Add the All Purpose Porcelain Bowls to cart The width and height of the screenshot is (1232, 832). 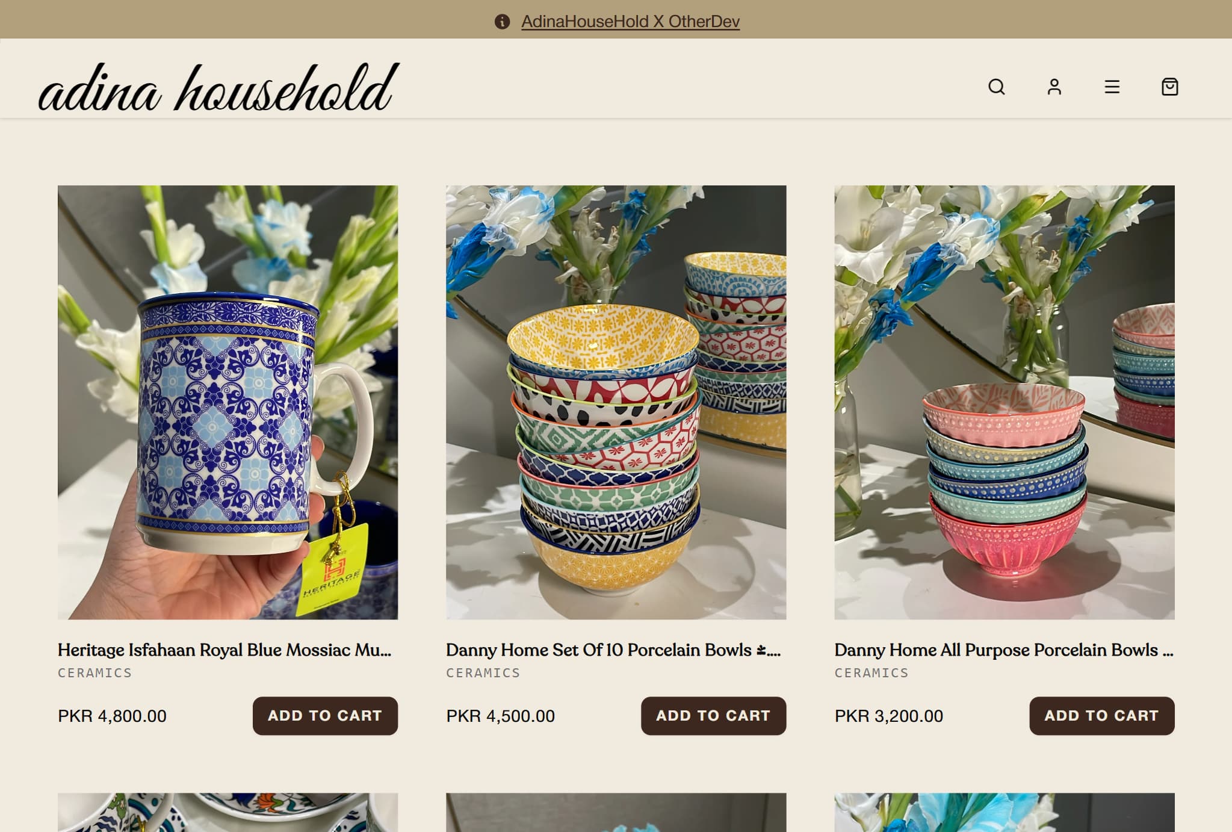[1101, 715]
